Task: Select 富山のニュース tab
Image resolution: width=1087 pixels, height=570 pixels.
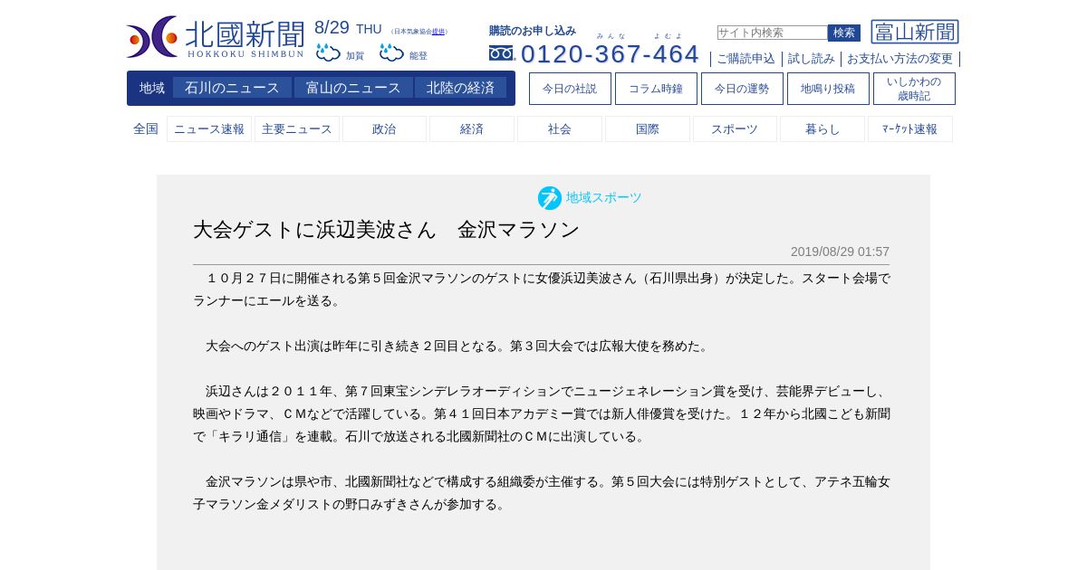Action: 353,88
